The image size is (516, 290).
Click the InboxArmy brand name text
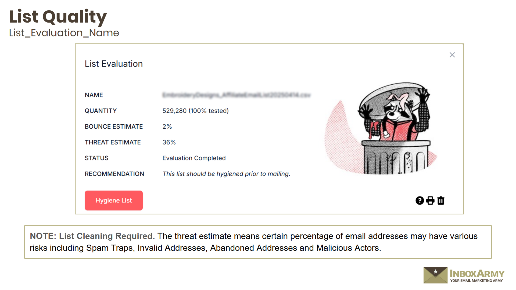(x=477, y=274)
